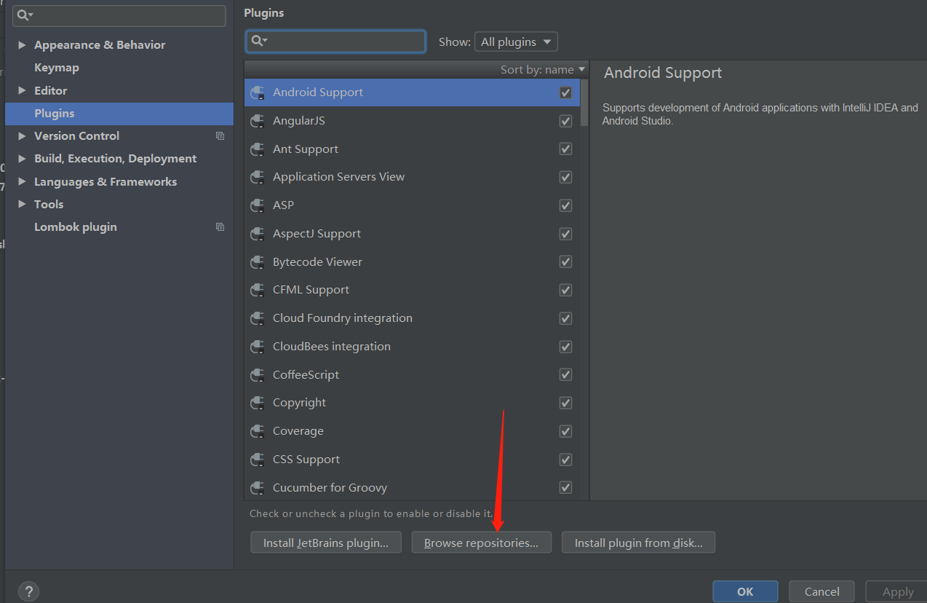Uncheck Cucumber for Groovy checkbox
927x603 pixels.
tap(565, 488)
